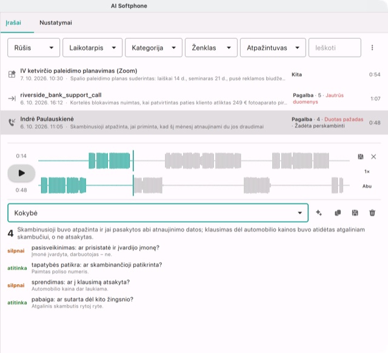Click the Duotas pažadas tag
The height and width of the screenshot is (353, 388).
click(x=344, y=119)
